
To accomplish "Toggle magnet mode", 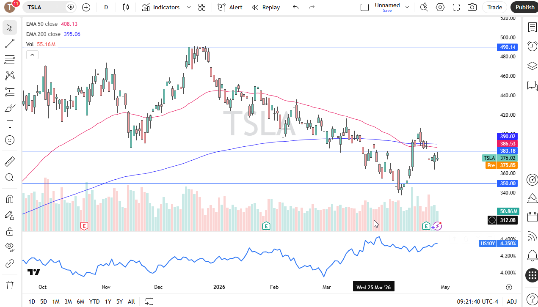I will [10, 199].
